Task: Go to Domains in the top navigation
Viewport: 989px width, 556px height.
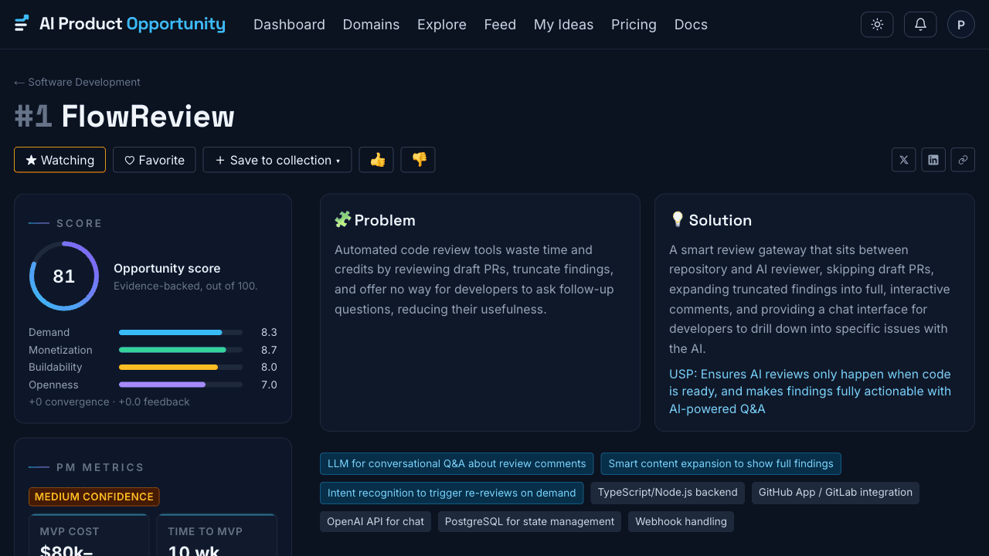Action: point(371,25)
